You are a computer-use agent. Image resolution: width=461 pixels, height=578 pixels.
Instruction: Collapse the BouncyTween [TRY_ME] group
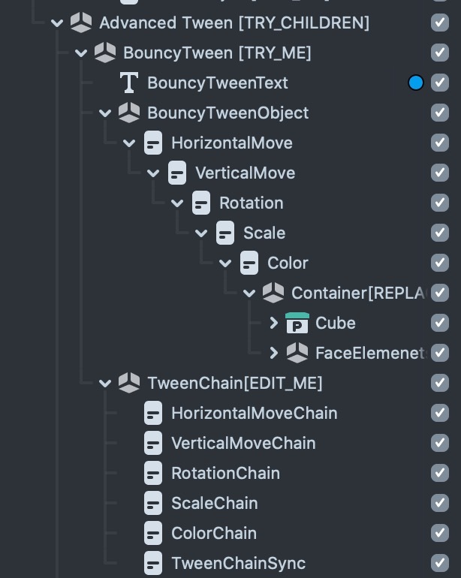(x=81, y=53)
